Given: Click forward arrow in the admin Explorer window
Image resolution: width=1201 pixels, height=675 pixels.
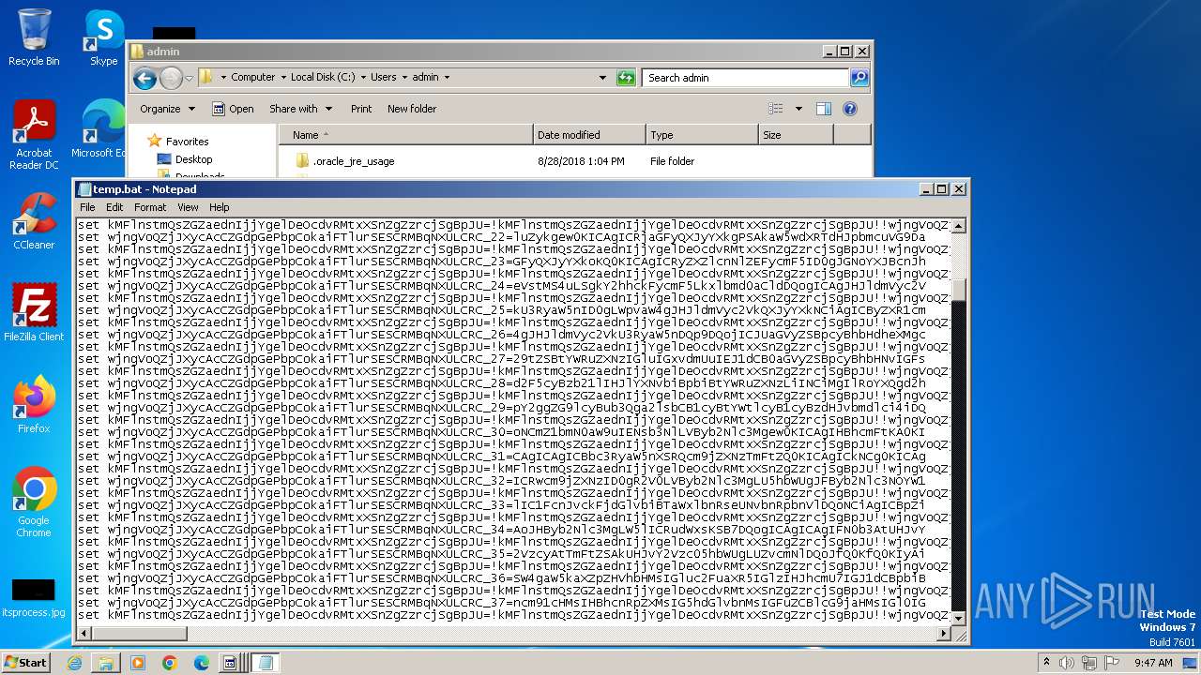Looking at the screenshot, I should (171, 78).
